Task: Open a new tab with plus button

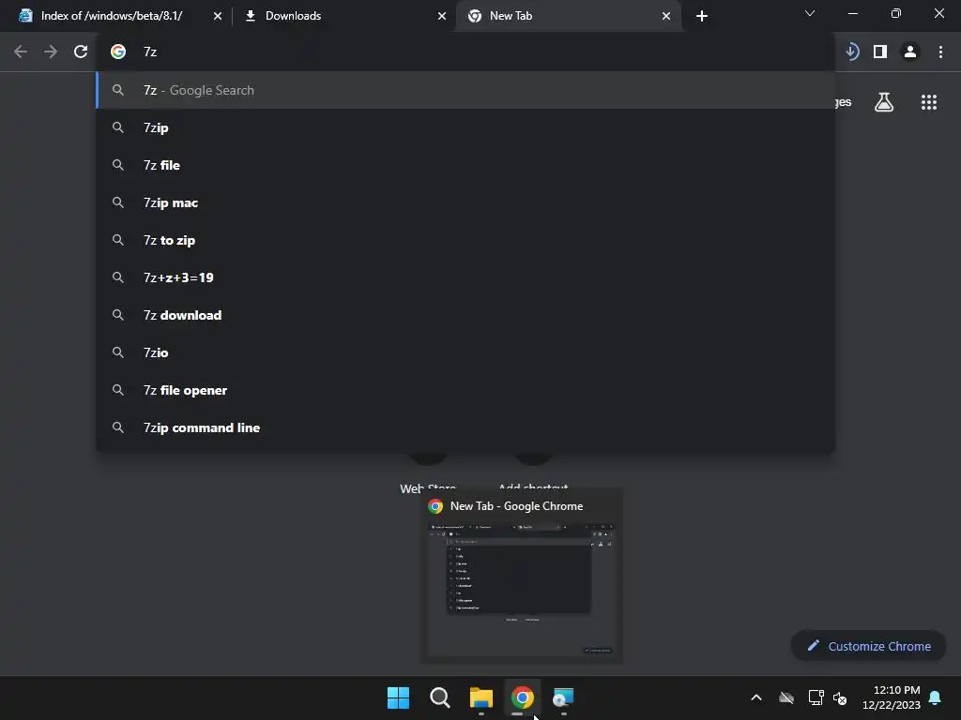Action: (702, 16)
